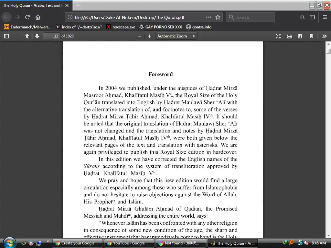
Task: Click the taskbar clock 8:45 AM
Action: (318, 243)
